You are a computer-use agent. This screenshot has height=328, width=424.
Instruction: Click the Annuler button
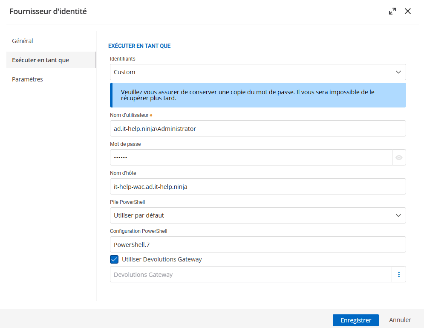click(399, 320)
